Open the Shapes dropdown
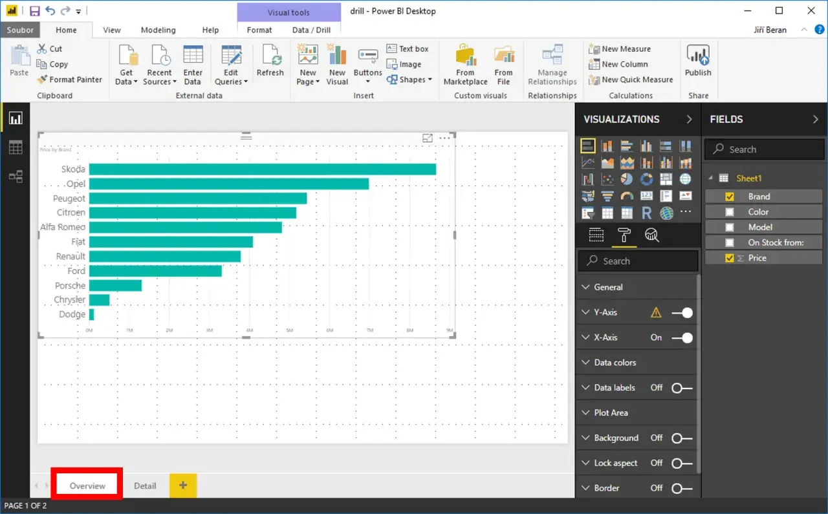Image resolution: width=828 pixels, height=514 pixels. (x=409, y=80)
